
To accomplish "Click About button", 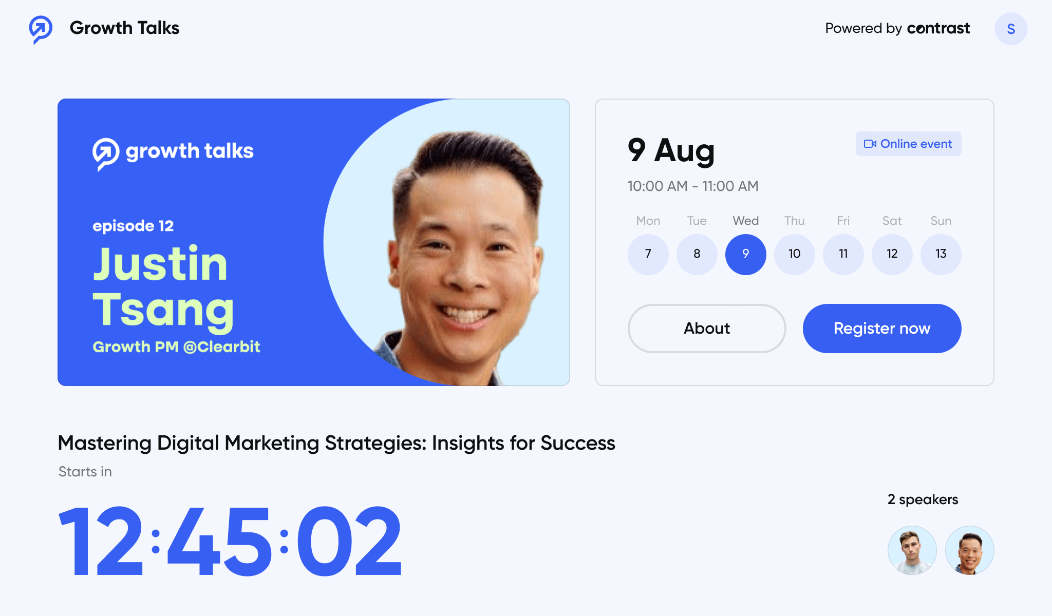I will coord(706,328).
